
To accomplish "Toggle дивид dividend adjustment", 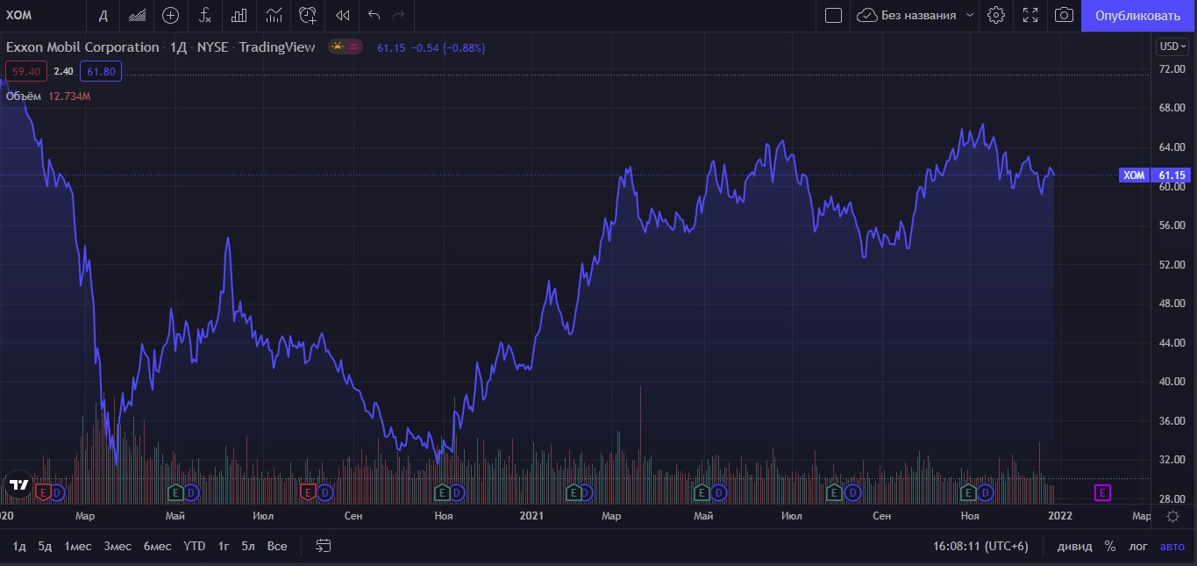I will (1075, 546).
